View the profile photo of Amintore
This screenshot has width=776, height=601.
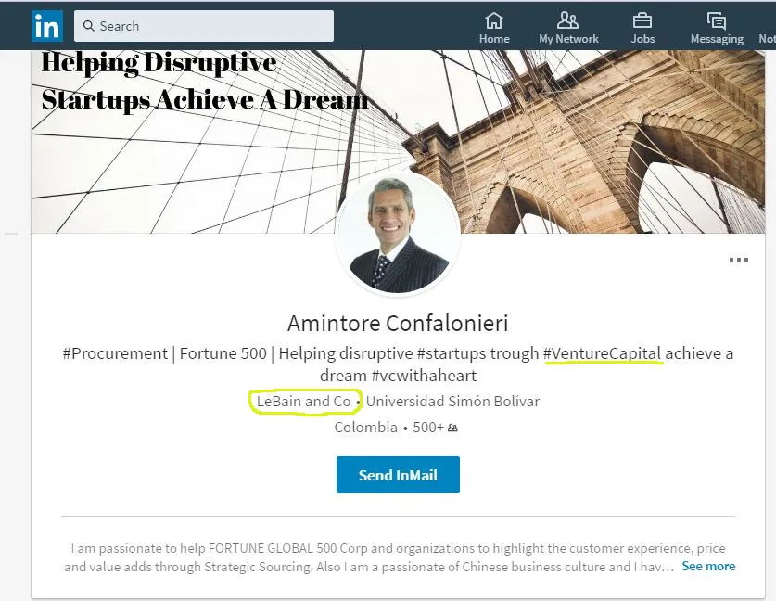click(398, 234)
